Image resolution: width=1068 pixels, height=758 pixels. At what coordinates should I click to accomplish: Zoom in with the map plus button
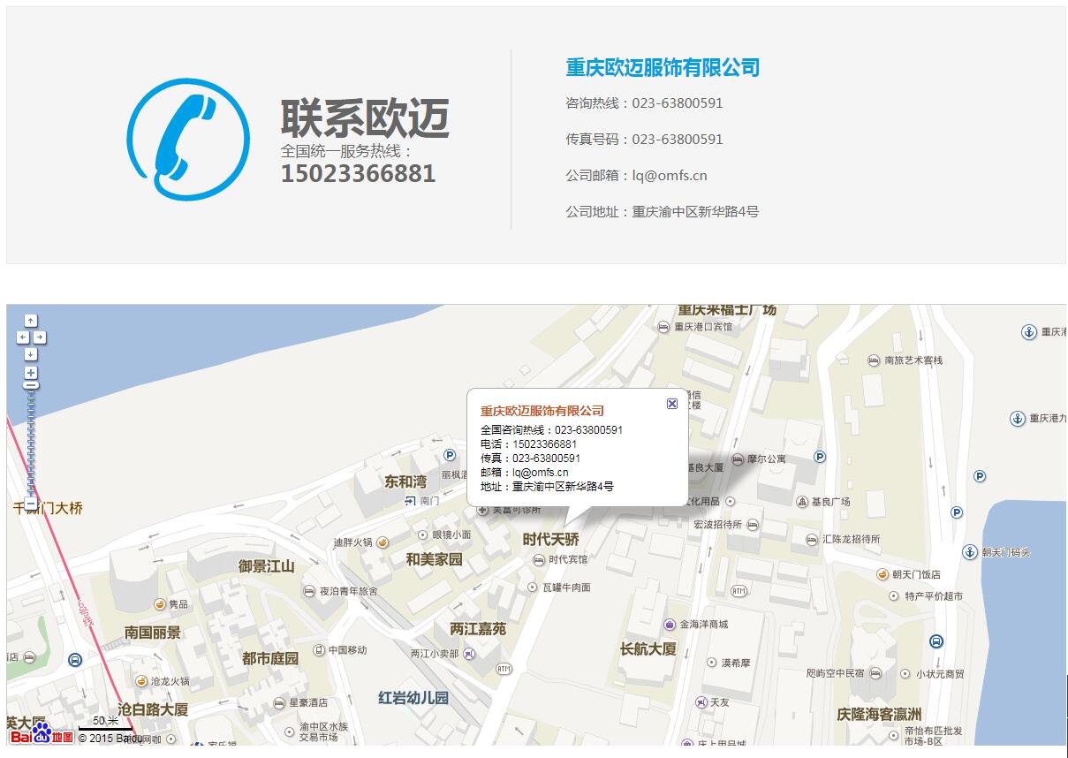pyautogui.click(x=31, y=373)
